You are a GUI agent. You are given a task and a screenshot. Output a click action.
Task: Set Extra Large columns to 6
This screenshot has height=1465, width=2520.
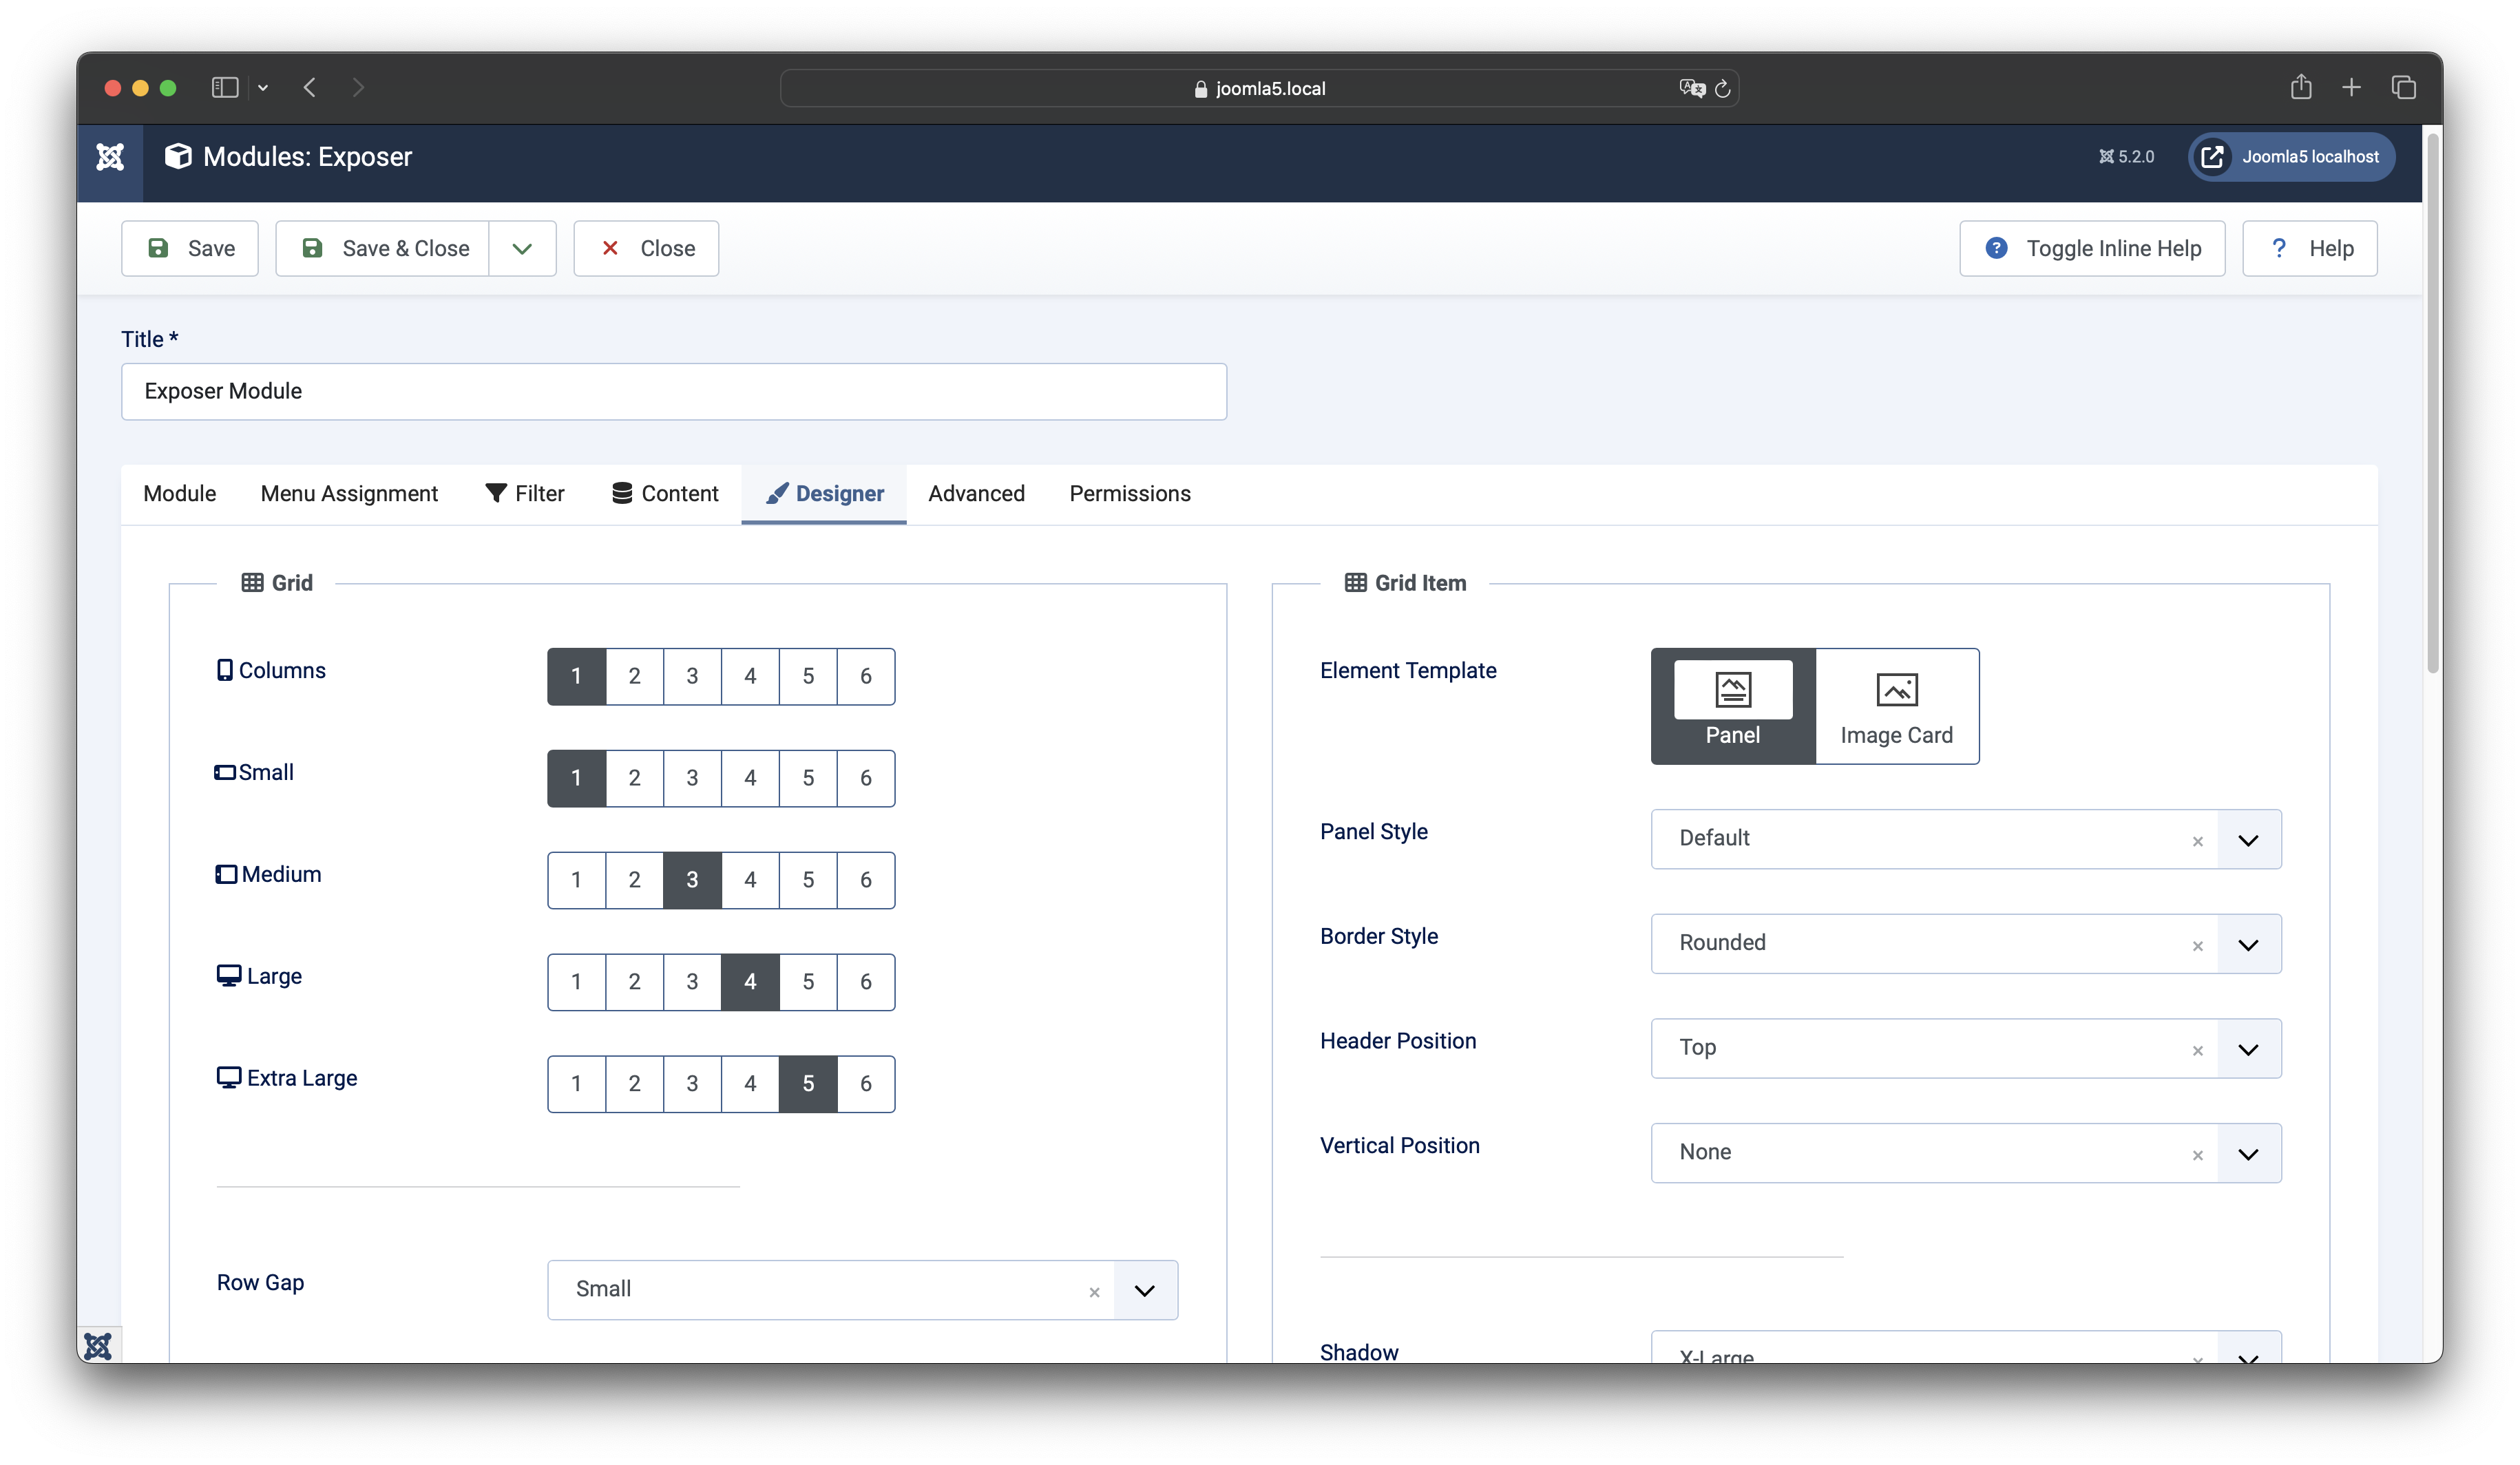coord(866,1084)
